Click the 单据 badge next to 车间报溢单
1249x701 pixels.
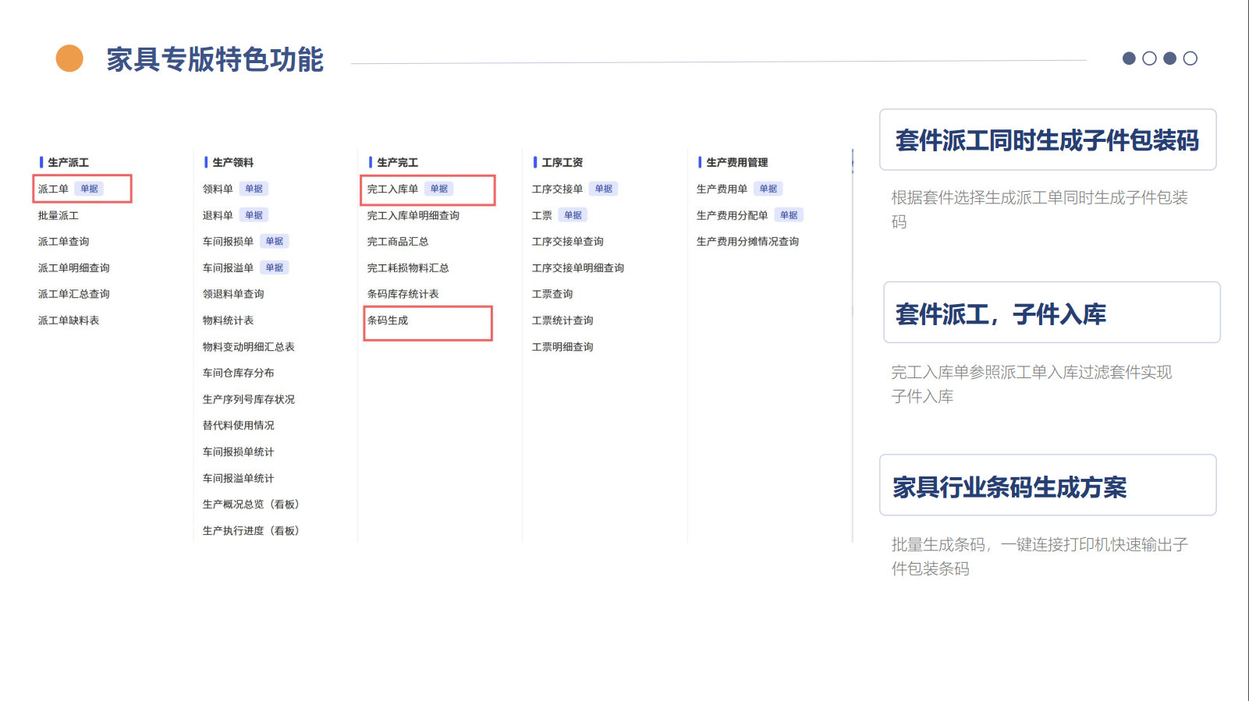point(274,267)
